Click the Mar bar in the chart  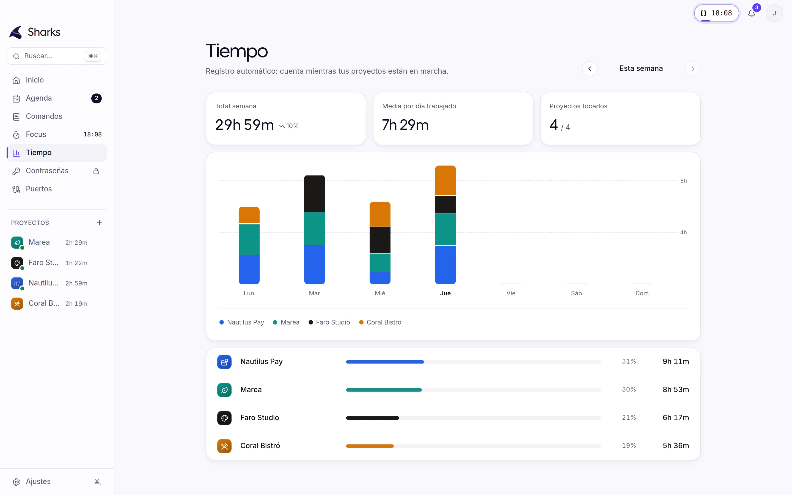coord(315,230)
